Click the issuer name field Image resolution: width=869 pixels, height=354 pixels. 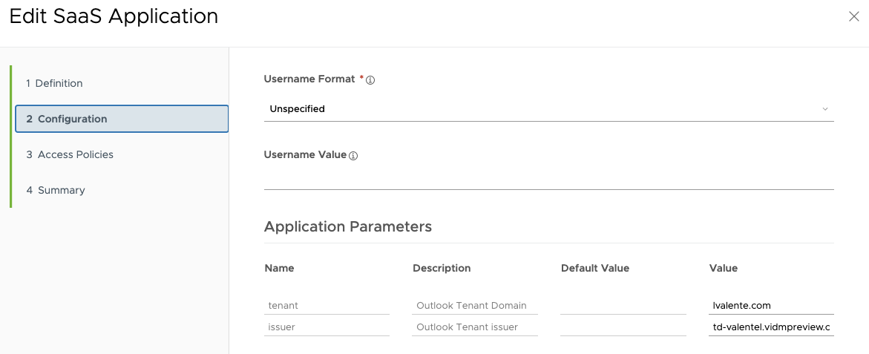tap(327, 327)
